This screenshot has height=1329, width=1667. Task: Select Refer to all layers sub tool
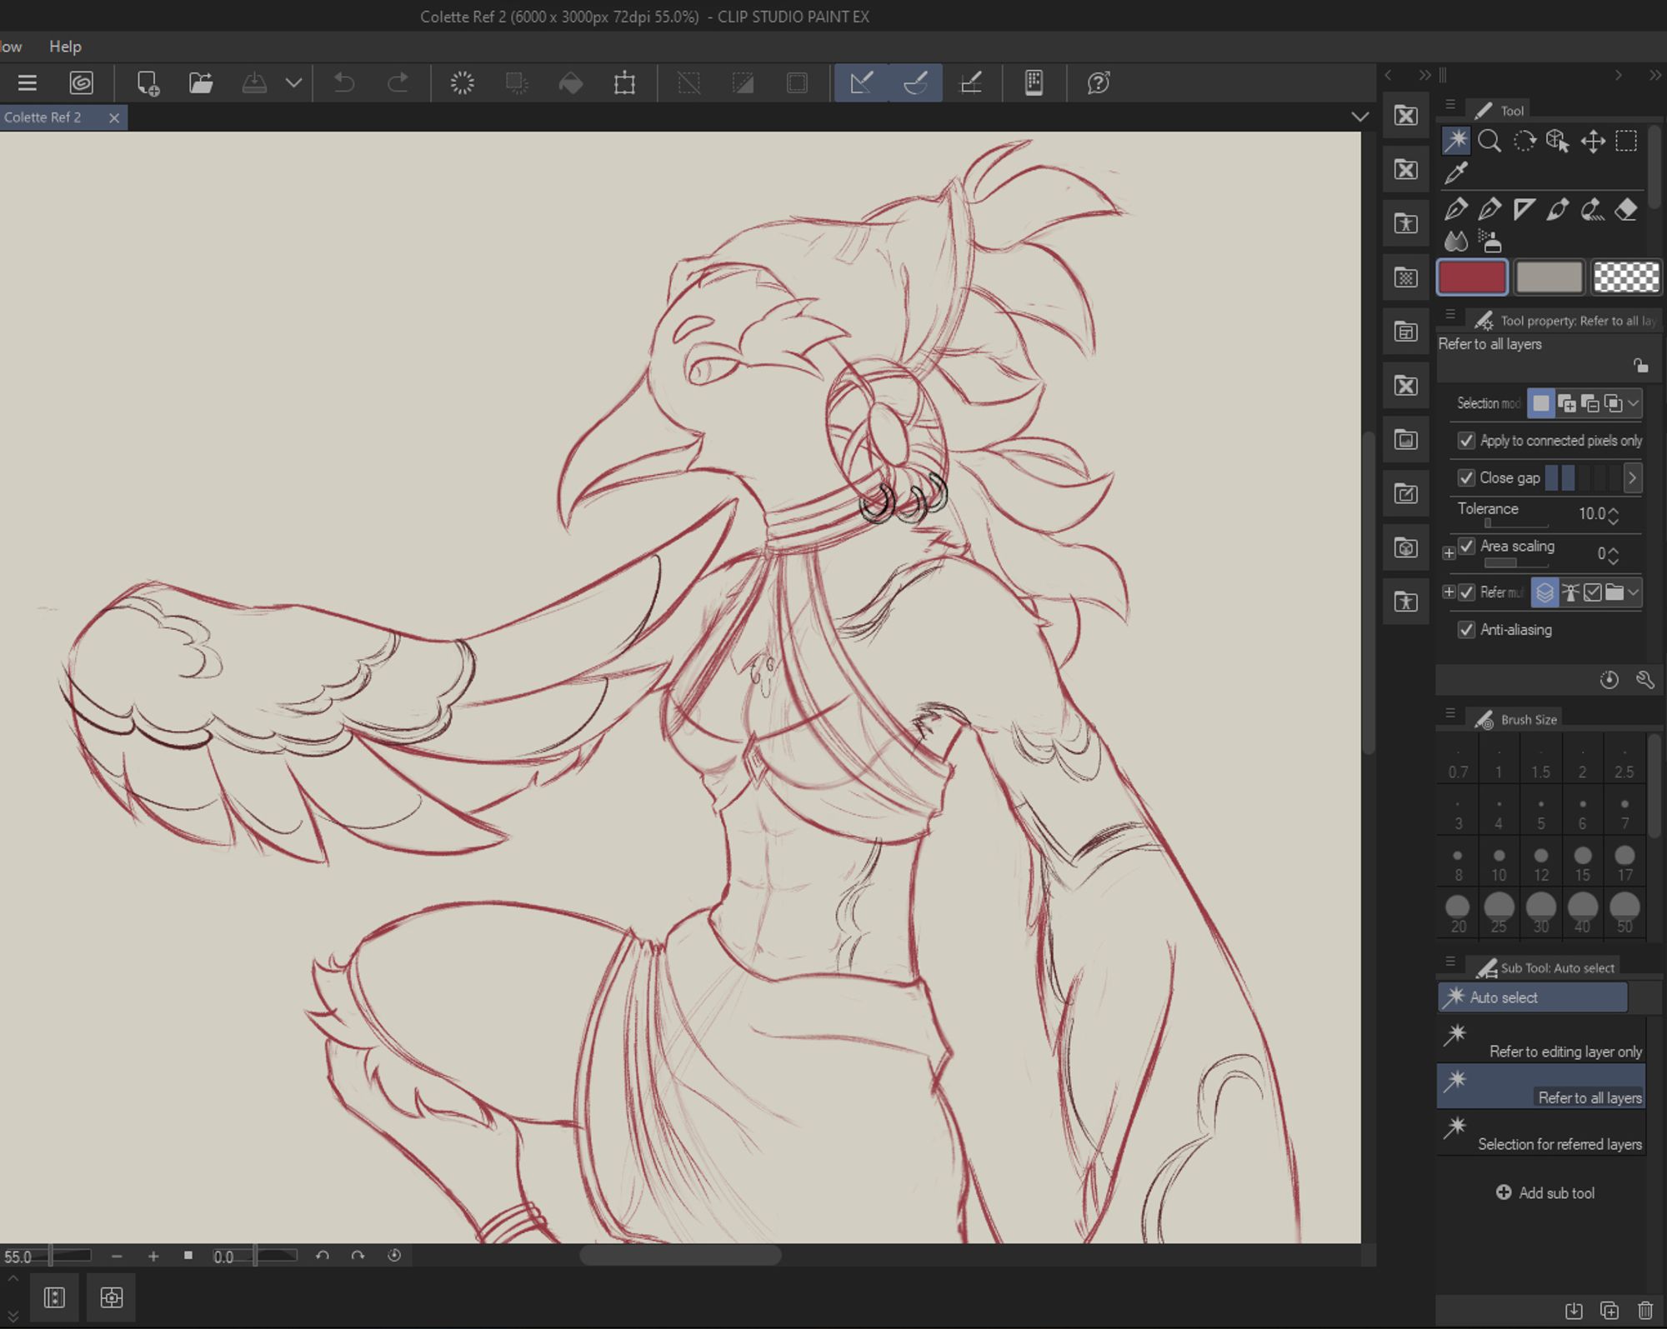(1540, 1087)
